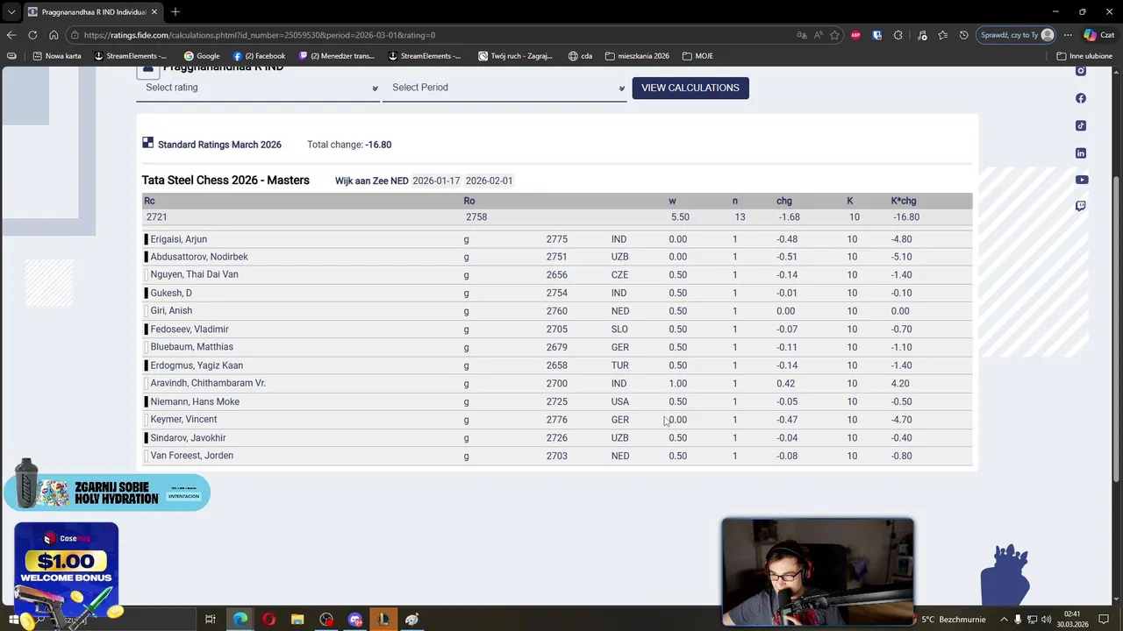Screen dimensions: 1123x631
Task: Open the volume icon in system tray
Action: (1046, 620)
